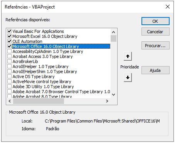Click the list scroll down arrow
This screenshot has width=175, height=143.
(113, 95)
